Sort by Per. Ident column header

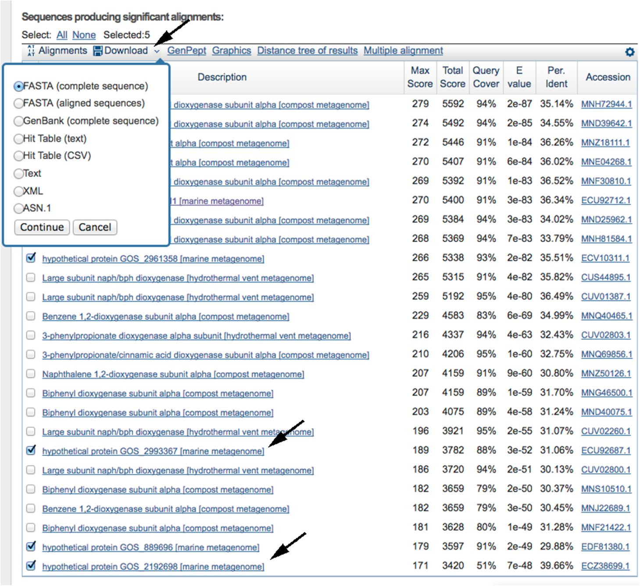coord(556,77)
